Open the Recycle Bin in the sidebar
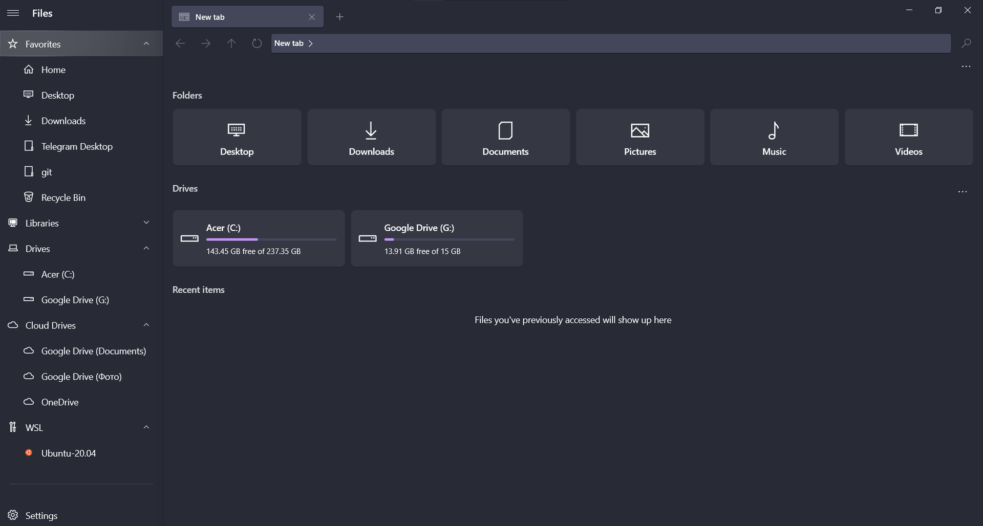This screenshot has height=526, width=983. point(63,197)
